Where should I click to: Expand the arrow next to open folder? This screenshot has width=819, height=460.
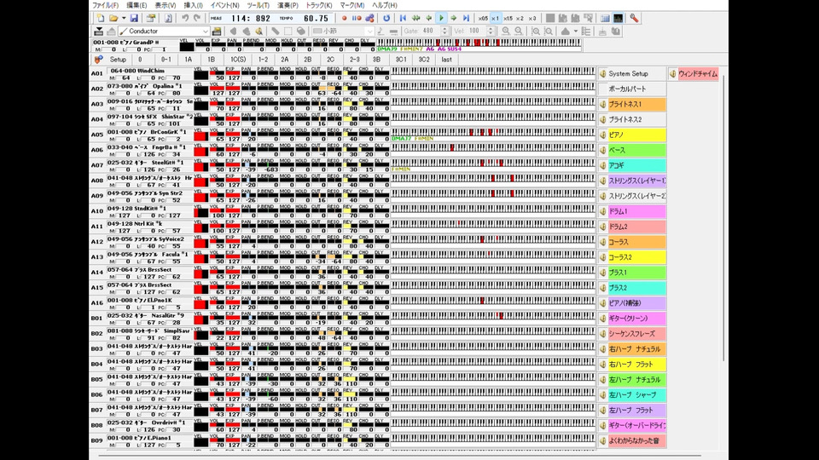coord(124,18)
